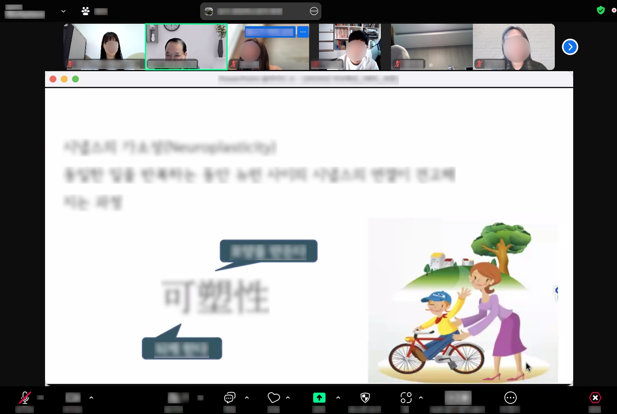
Task: Click the blue ellipsis on third participant video
Action: coord(303,32)
